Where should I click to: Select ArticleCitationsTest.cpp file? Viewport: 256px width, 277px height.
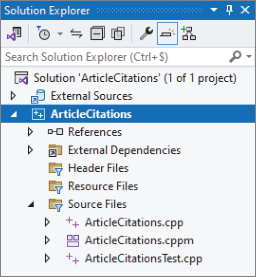[144, 259]
